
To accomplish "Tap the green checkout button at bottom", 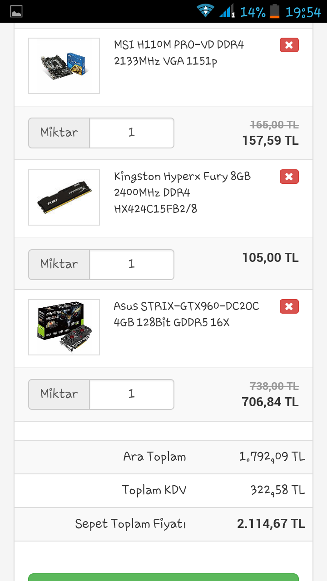I will [x=163, y=577].
